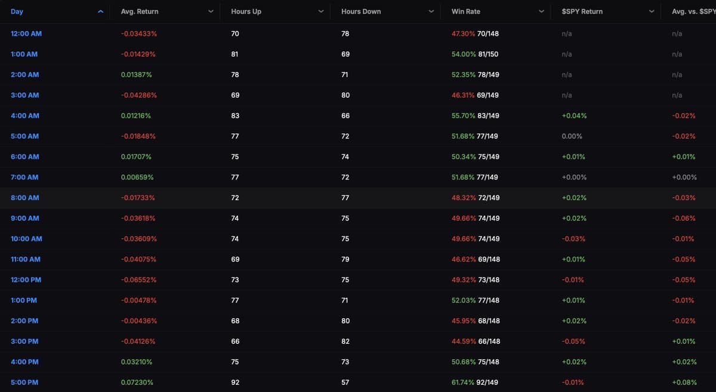Open the Avg. Return column dropdown

click(210, 11)
